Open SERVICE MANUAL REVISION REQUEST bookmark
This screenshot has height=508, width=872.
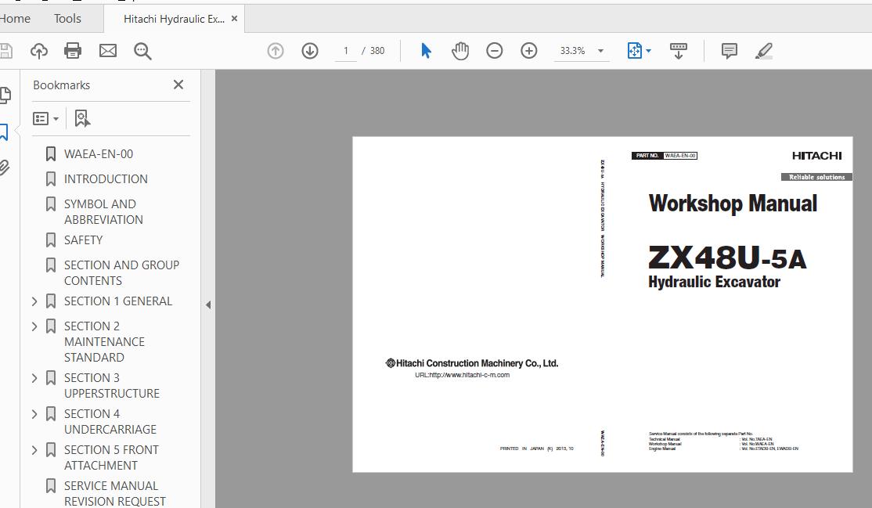click(x=114, y=494)
